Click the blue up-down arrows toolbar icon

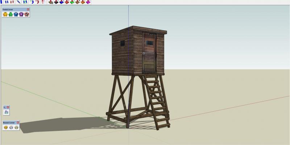click(x=7, y=2)
